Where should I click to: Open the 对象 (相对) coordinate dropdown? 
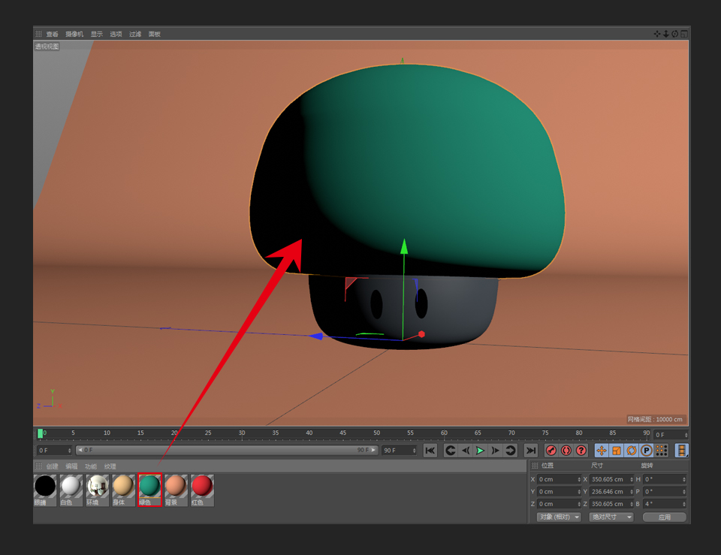559,517
